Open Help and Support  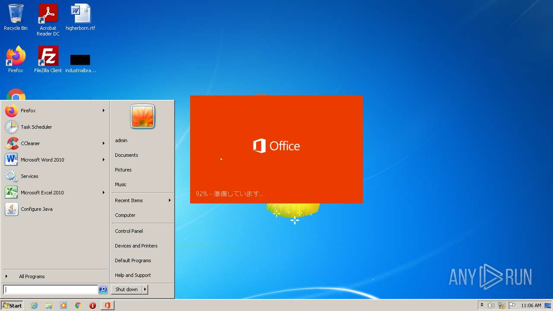(133, 275)
